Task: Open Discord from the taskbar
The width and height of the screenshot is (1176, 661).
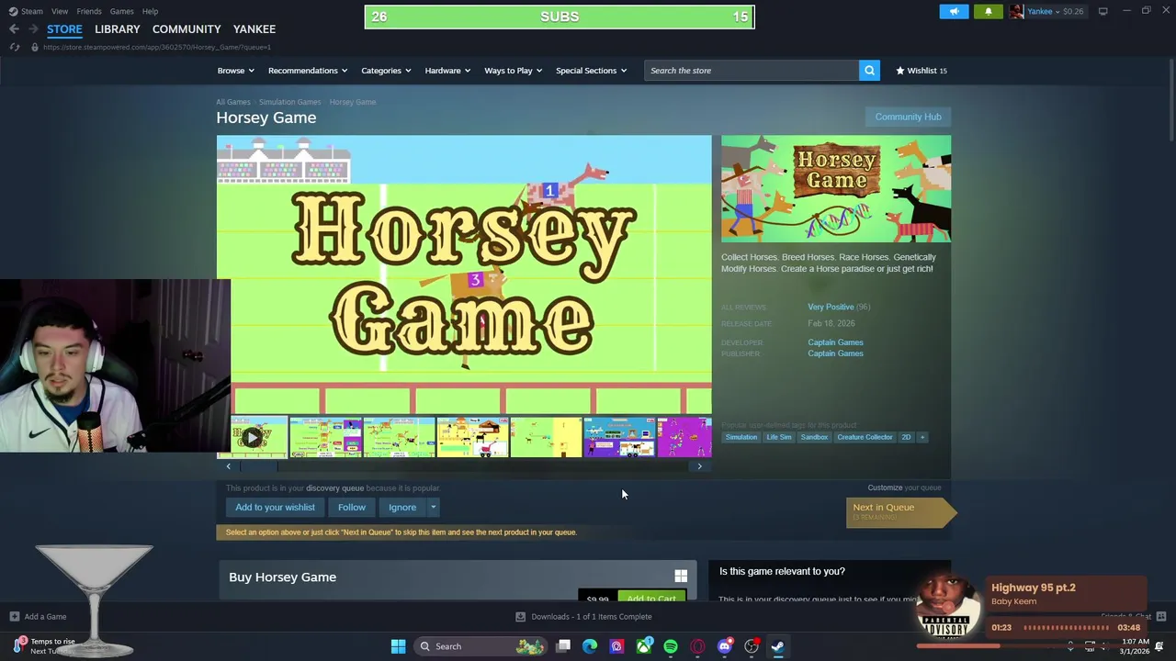Action: [x=725, y=646]
